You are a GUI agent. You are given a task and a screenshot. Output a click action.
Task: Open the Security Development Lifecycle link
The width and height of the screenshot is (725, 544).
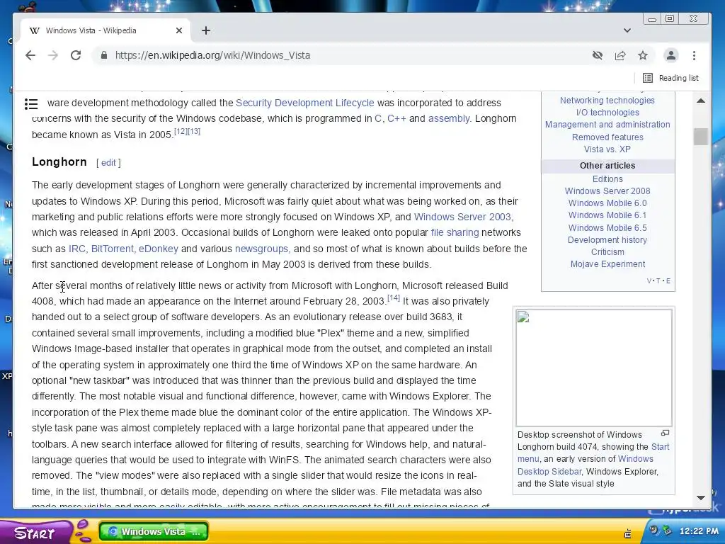[x=304, y=103]
